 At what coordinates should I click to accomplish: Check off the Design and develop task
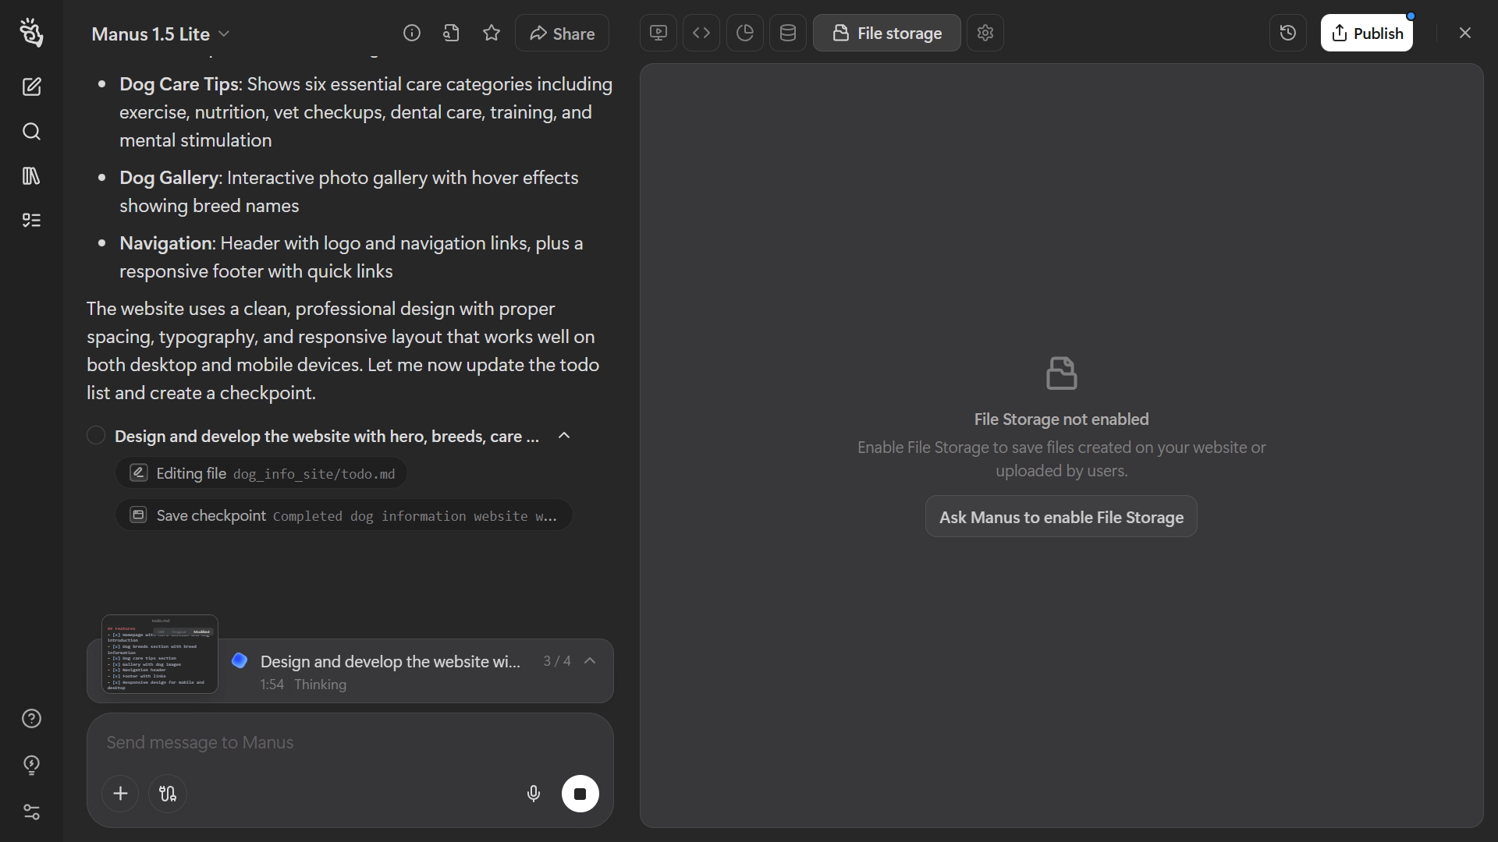point(94,435)
